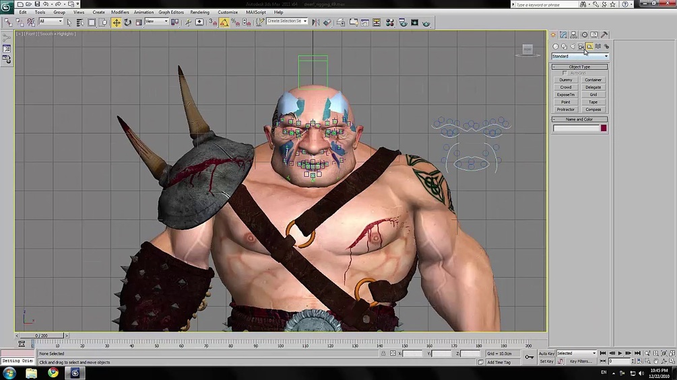
Task: Select the Space Warps category icon
Action: [x=598, y=46]
